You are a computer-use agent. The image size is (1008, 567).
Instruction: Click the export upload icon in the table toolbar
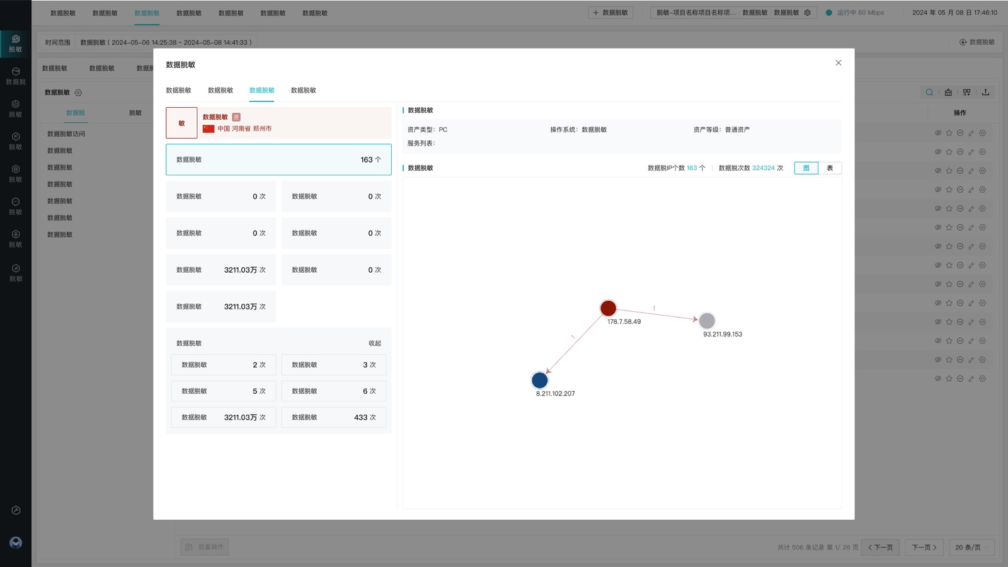tap(985, 93)
